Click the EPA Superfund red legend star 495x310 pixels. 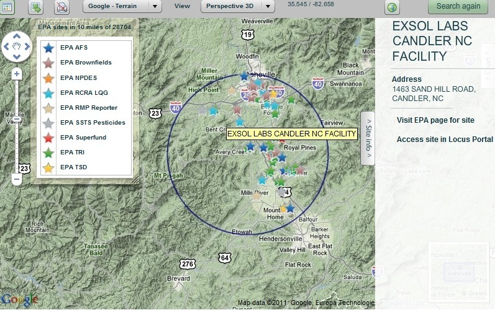tap(48, 138)
